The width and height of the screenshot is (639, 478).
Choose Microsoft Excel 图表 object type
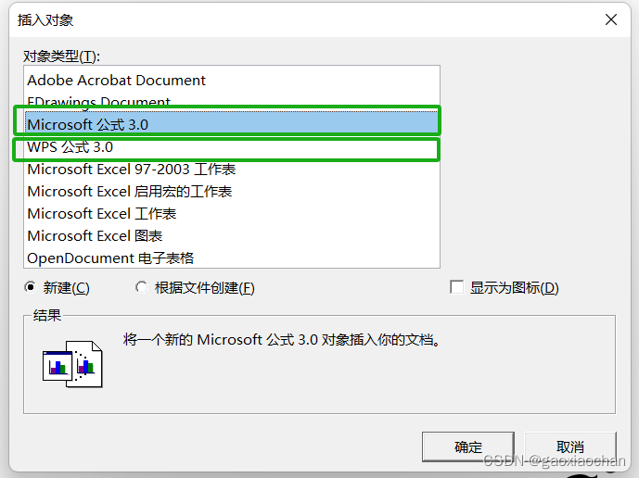(x=232, y=235)
